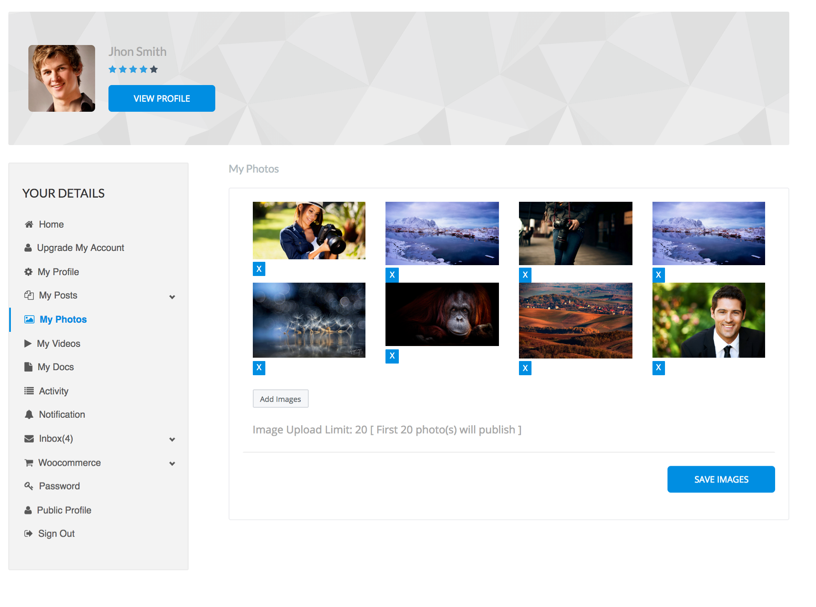Click the Notification bell icon
The height and width of the screenshot is (607, 816).
pos(28,414)
